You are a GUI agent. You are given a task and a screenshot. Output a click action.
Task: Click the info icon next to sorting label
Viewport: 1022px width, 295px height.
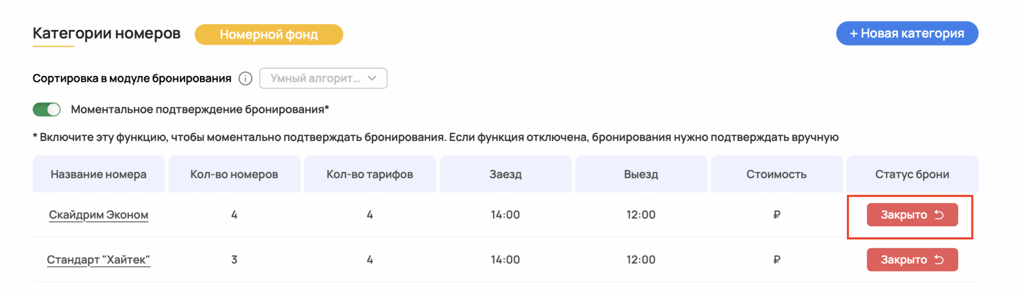[245, 79]
